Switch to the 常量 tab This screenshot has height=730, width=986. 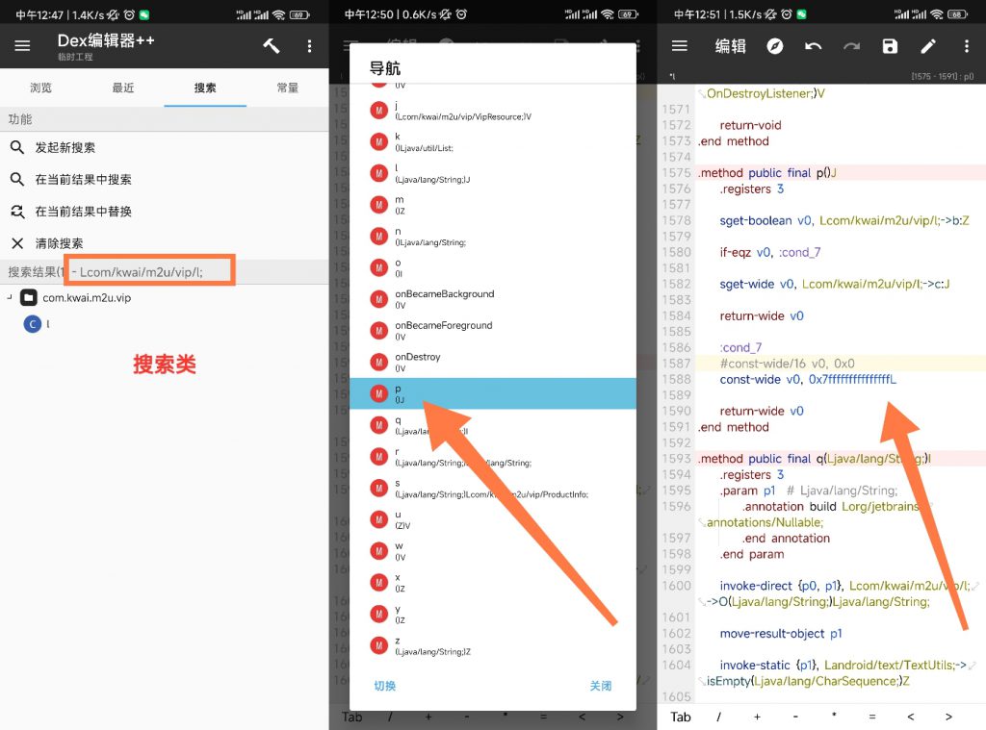(287, 88)
